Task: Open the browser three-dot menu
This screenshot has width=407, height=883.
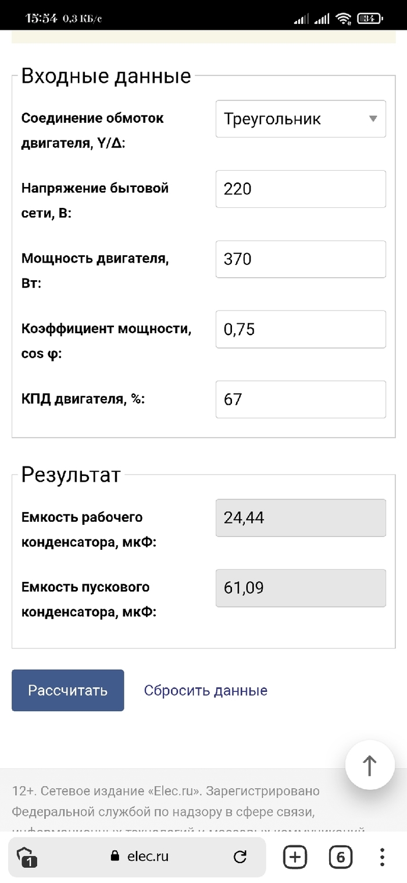Action: tap(382, 857)
